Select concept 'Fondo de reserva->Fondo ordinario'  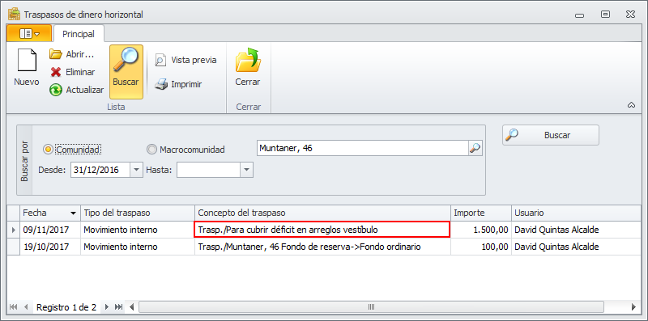(x=322, y=247)
